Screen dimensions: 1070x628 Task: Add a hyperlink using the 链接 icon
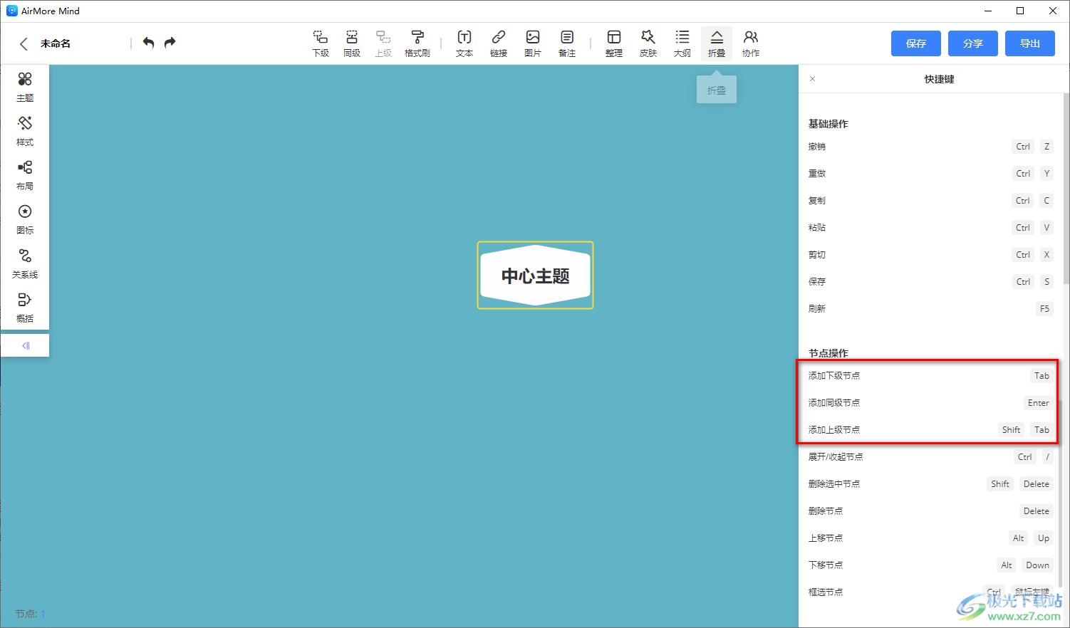click(499, 43)
